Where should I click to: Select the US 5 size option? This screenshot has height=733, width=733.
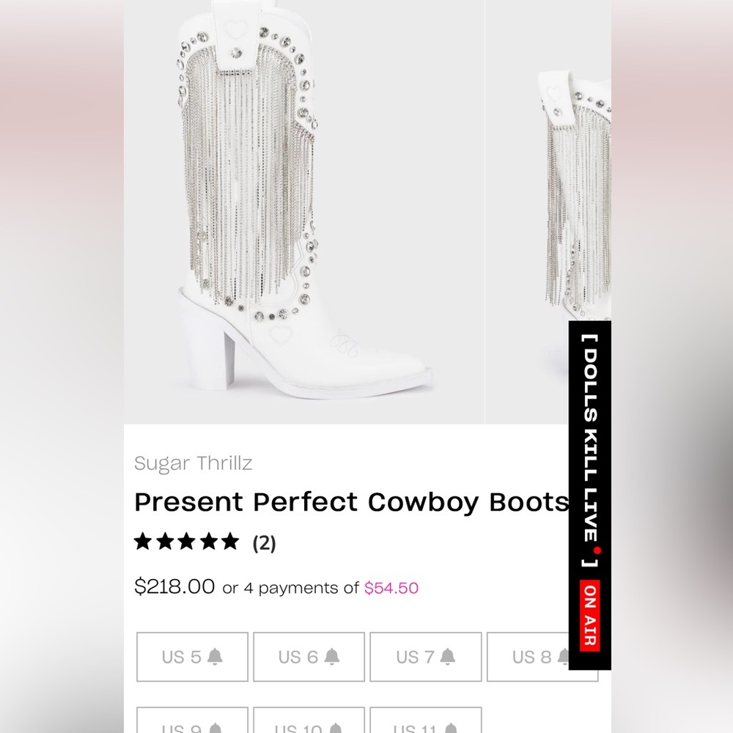[192, 657]
